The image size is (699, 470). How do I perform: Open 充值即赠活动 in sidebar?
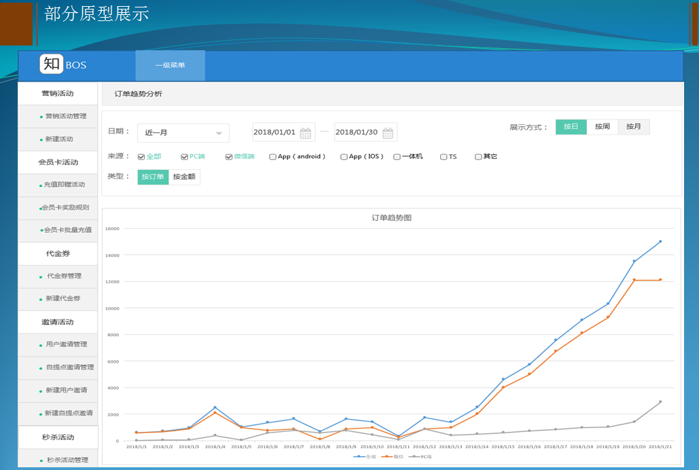pos(58,185)
